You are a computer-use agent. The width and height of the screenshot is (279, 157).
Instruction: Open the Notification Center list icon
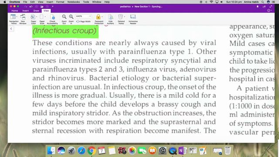[273, 2]
